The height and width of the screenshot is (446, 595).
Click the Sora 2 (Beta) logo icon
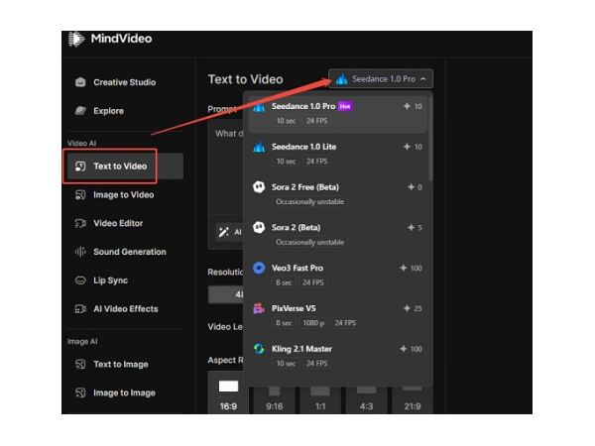click(x=259, y=228)
